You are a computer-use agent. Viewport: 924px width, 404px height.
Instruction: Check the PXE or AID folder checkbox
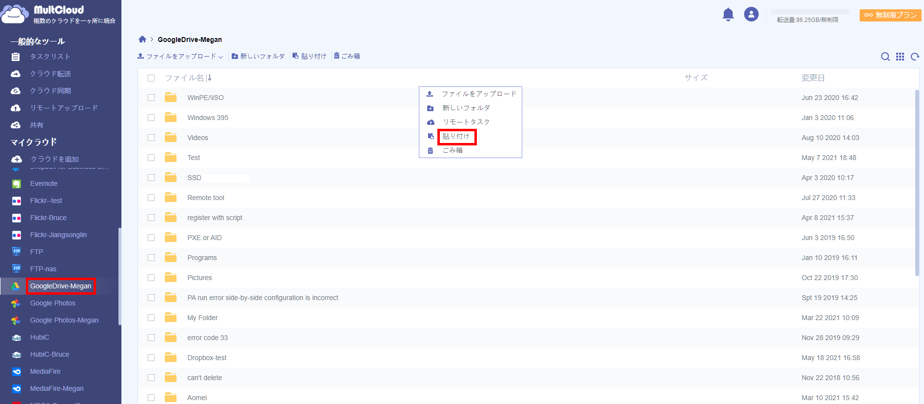pyautogui.click(x=151, y=238)
